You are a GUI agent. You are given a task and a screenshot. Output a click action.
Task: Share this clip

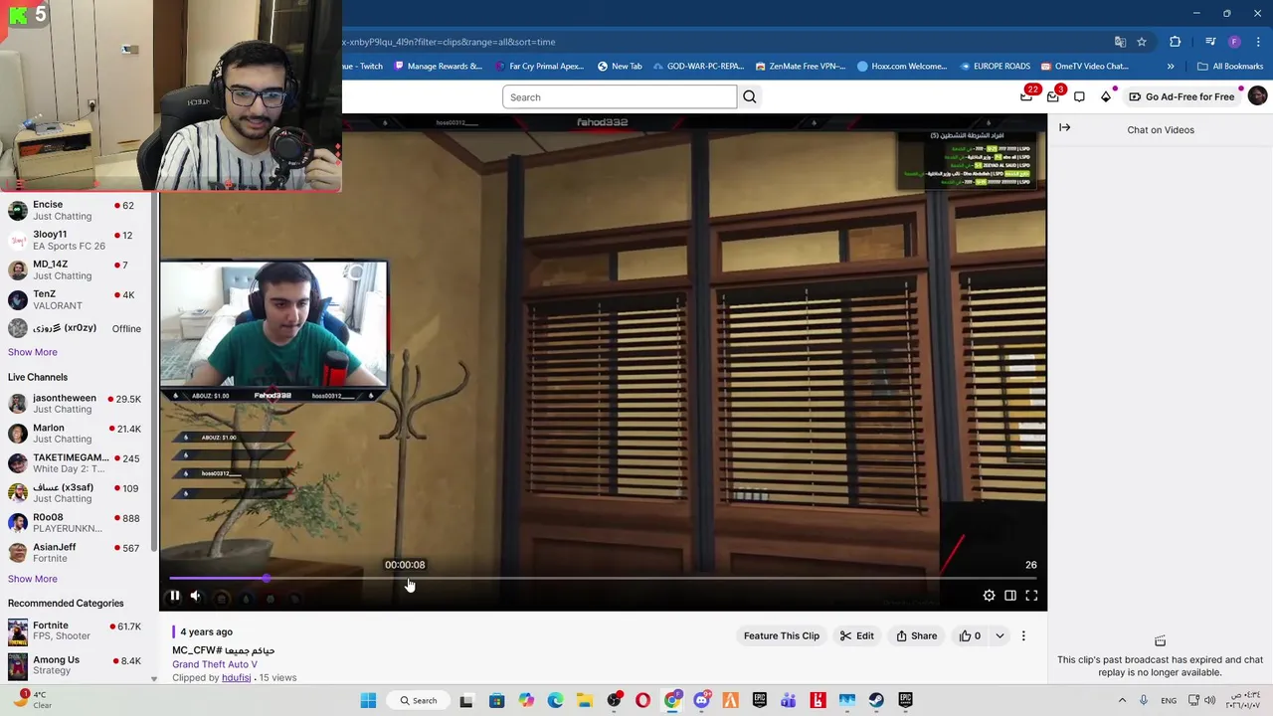click(x=917, y=635)
